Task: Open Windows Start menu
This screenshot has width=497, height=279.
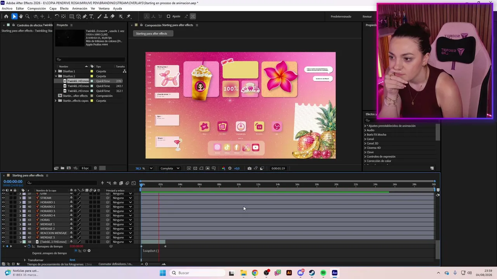Action: tap(163, 273)
